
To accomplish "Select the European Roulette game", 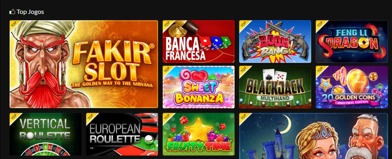I will [x=122, y=134].
